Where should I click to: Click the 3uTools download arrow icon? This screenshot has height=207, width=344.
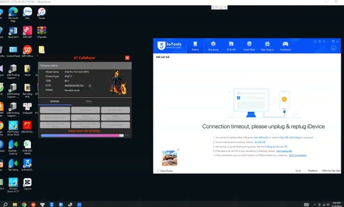click(x=333, y=48)
